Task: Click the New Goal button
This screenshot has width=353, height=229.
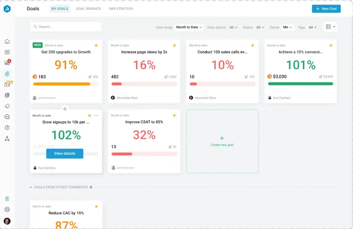Action: coord(326,9)
